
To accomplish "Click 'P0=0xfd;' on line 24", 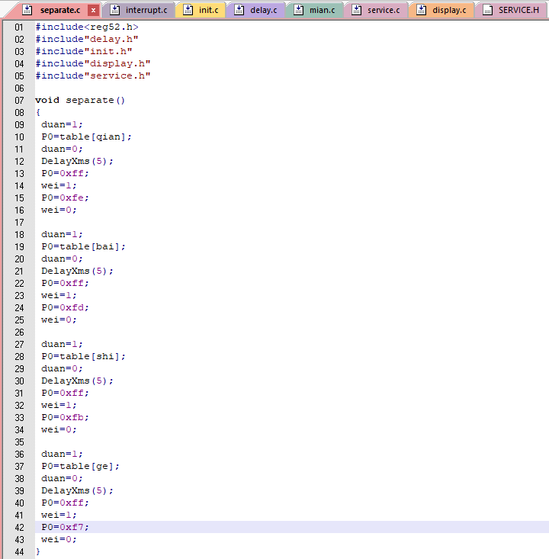I will 66,307.
